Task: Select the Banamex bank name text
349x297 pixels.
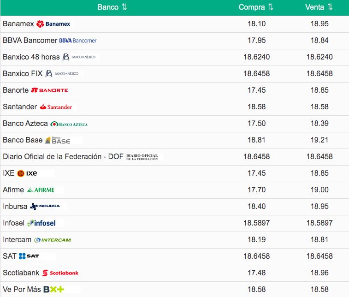Action: [18, 24]
